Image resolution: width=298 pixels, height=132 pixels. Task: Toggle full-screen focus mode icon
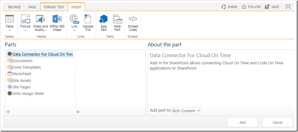pos(288,7)
